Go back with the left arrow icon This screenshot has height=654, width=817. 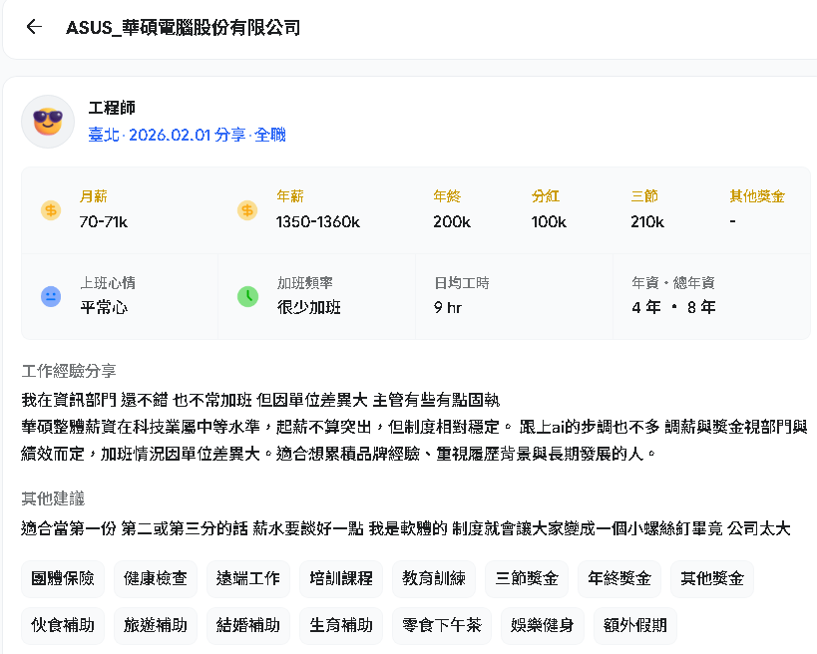(34, 27)
